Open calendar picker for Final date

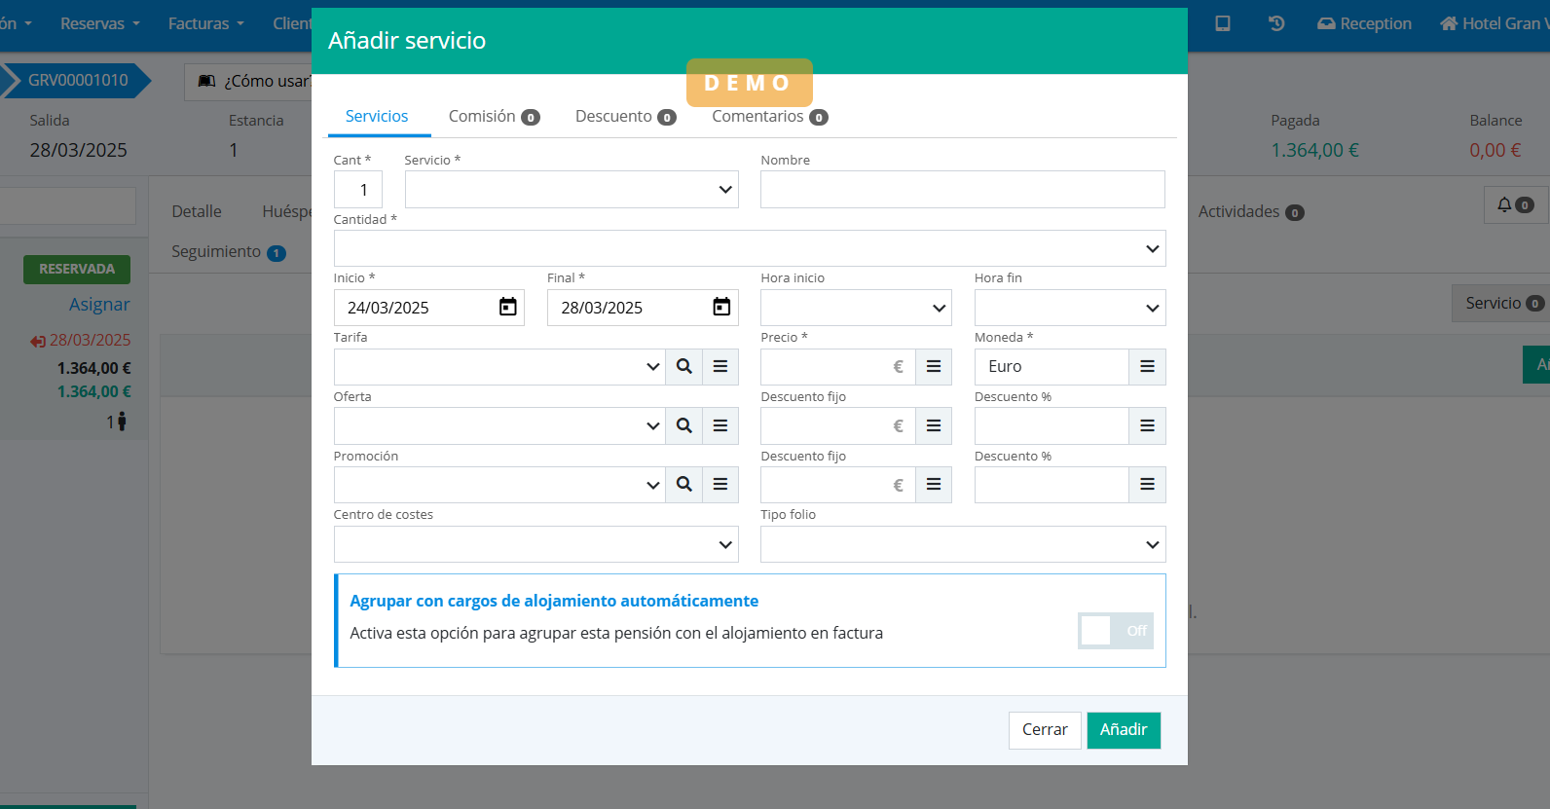(721, 308)
